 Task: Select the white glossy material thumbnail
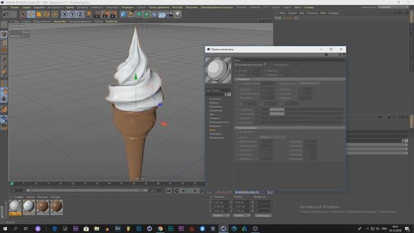click(28, 206)
